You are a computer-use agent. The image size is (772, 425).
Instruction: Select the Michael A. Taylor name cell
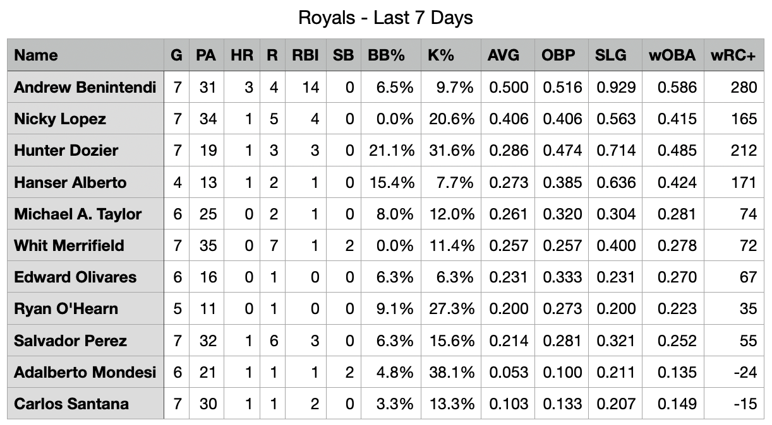pos(78,214)
